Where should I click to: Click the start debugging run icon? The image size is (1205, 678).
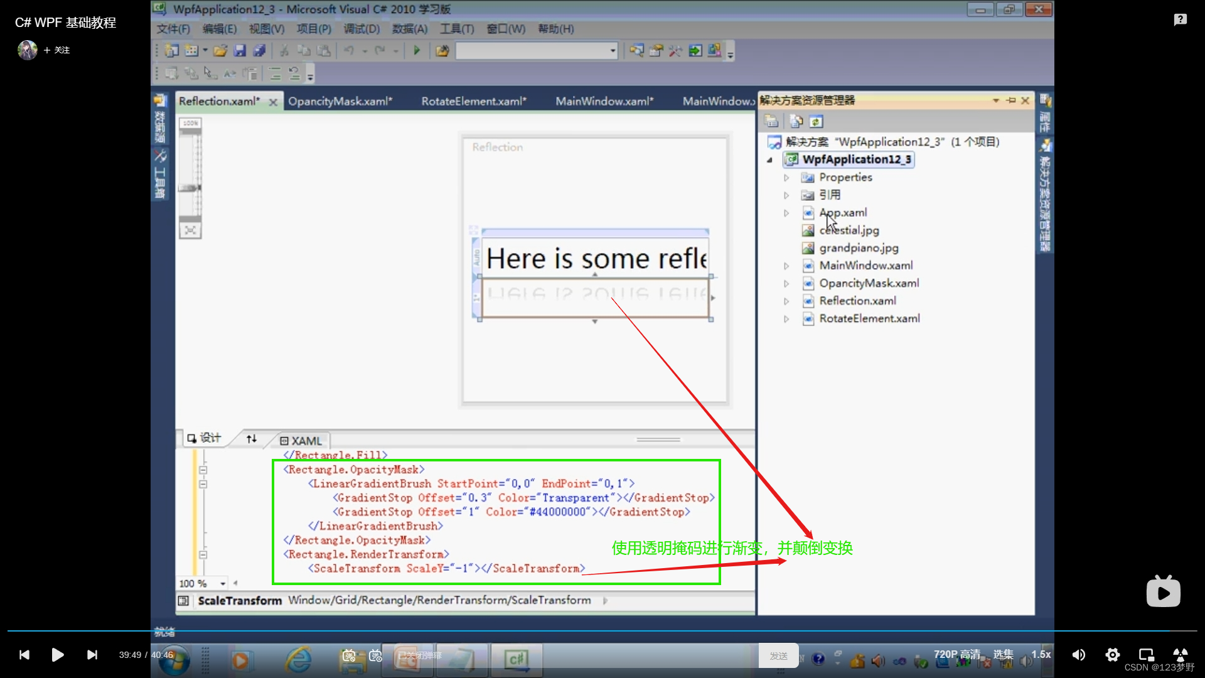[x=416, y=50]
